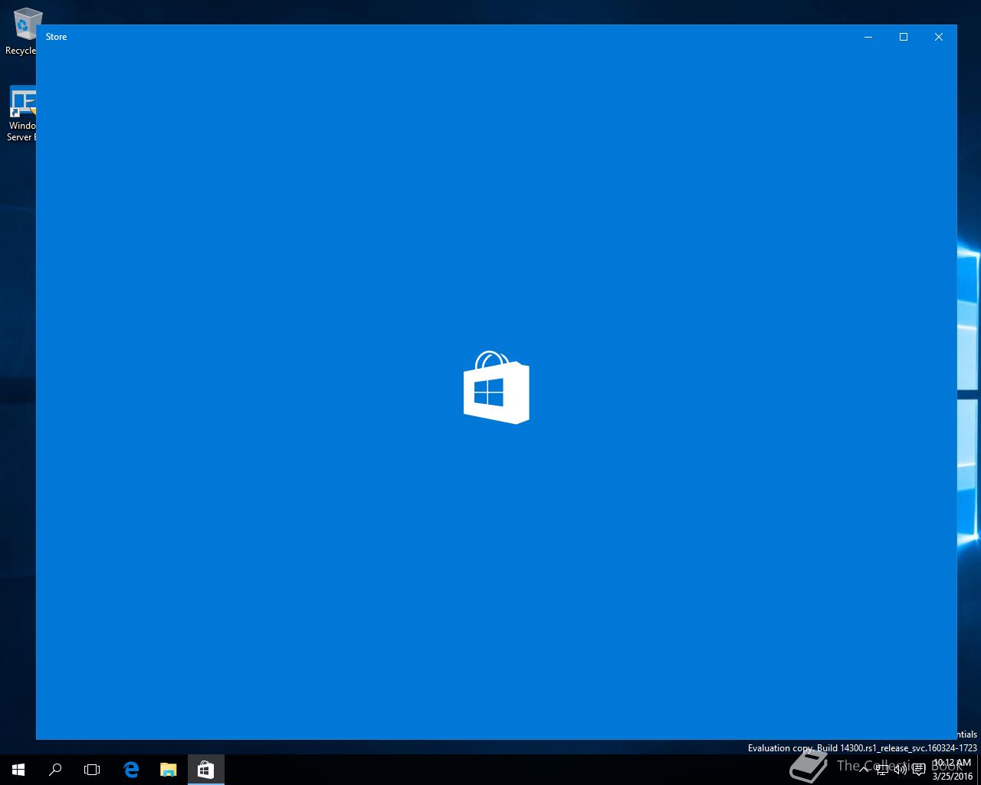
Task: Click the Store title bar text
Action: tap(56, 37)
